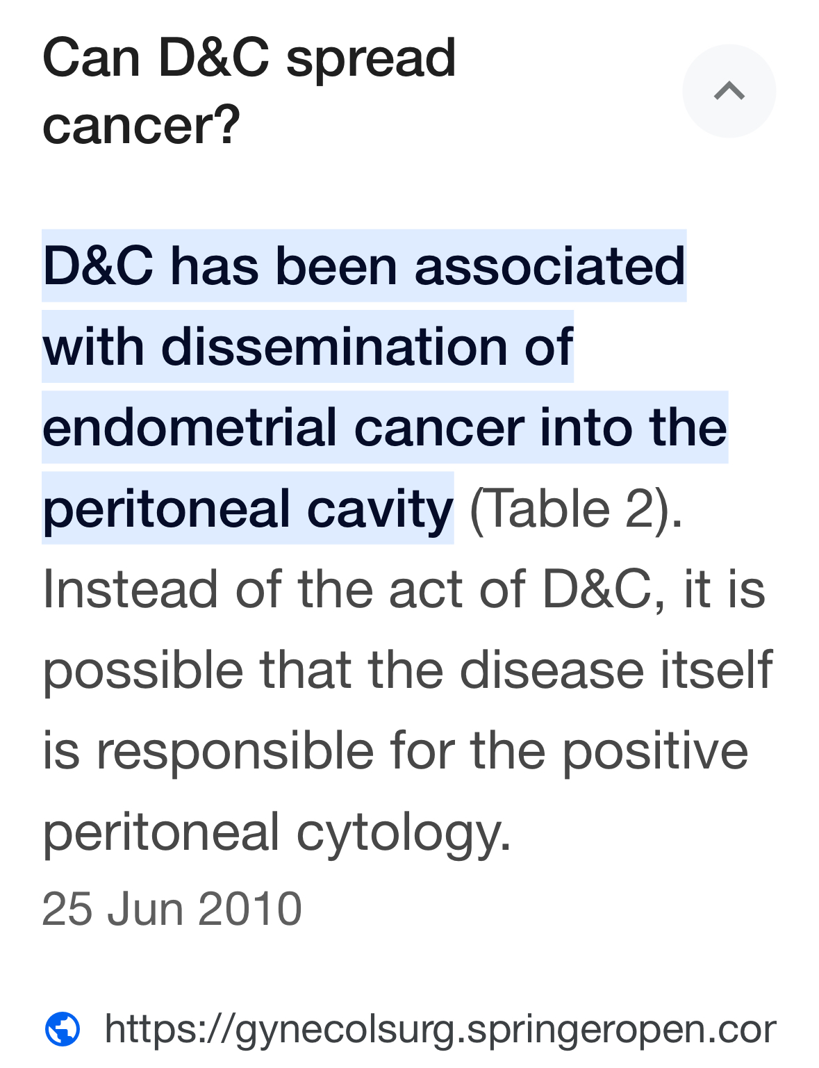The image size is (819, 1068).
Task: Click the word 'dissemination' in the snippet
Action: pos(334,346)
